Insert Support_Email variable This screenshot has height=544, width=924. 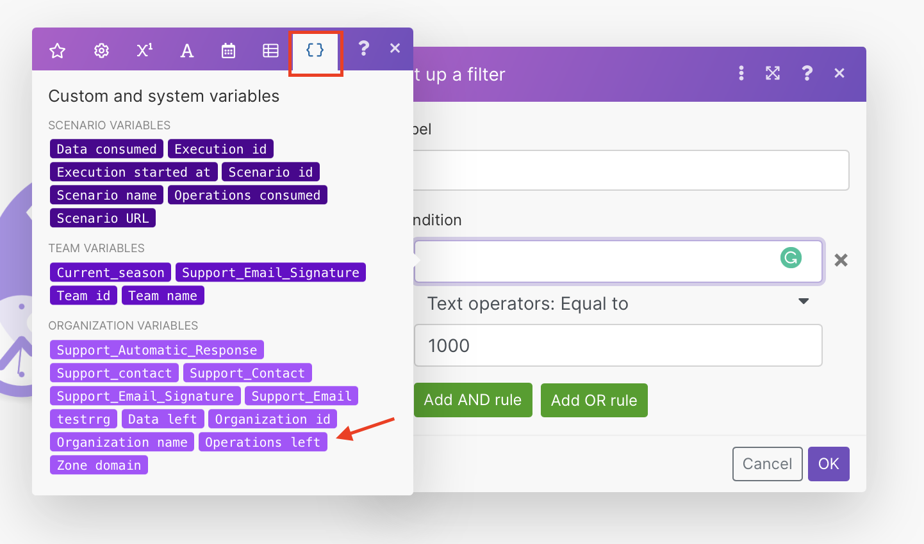[301, 396]
